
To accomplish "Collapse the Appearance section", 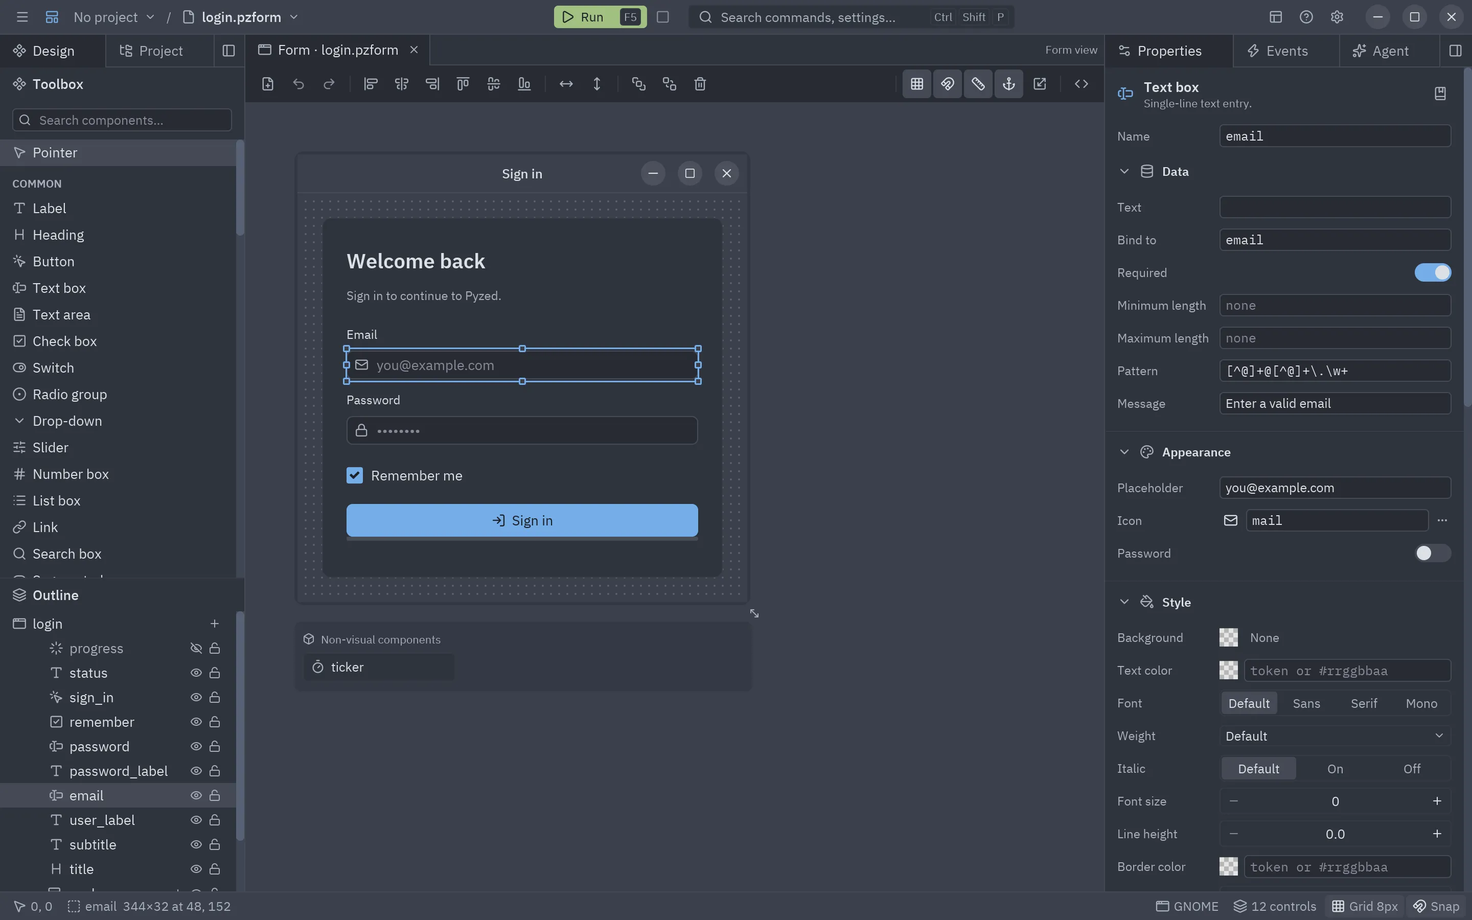I will (x=1124, y=452).
